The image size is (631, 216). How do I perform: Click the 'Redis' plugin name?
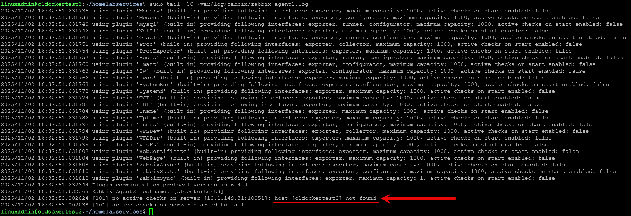[x=148, y=57]
